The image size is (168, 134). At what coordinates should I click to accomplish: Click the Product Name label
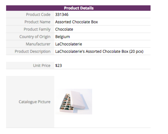(x=38, y=22)
